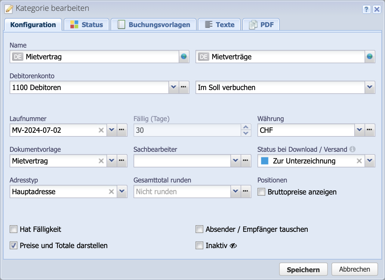Open the help question mark icon
The width and height of the screenshot is (385, 280).
tap(366, 10)
